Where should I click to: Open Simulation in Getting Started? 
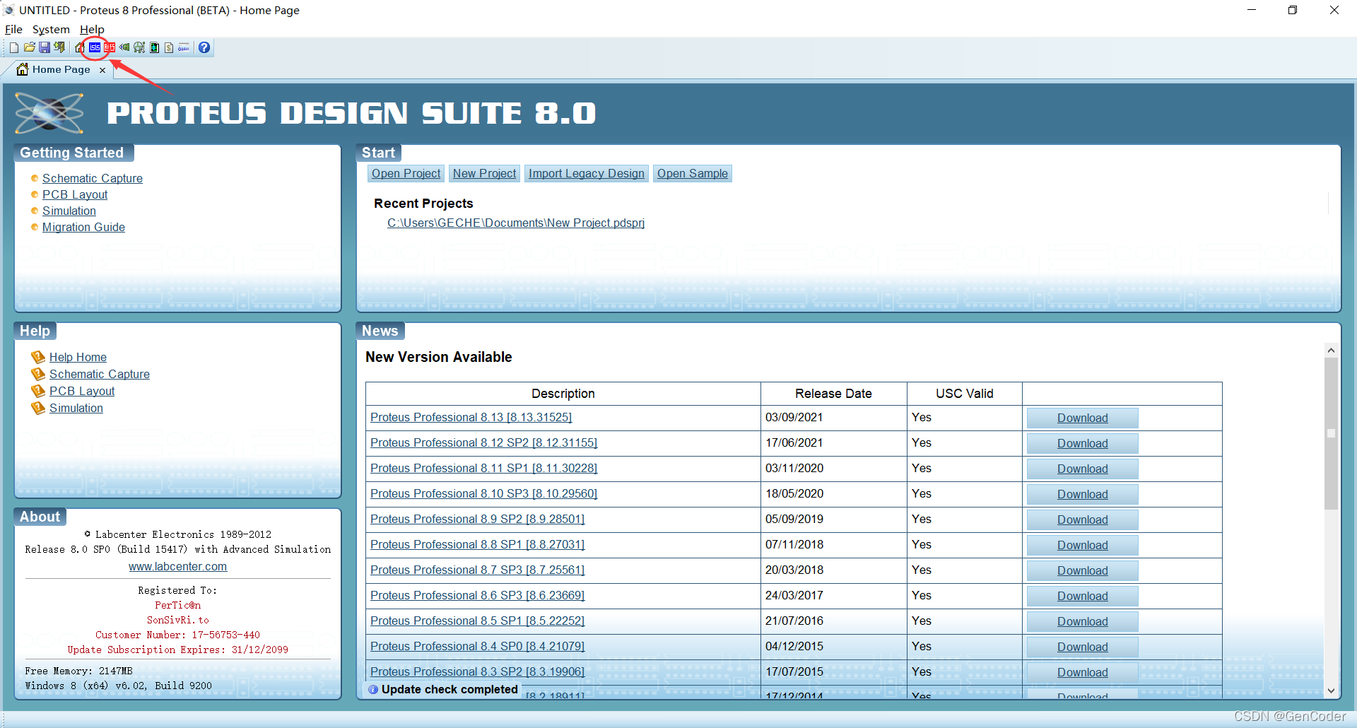[x=69, y=211]
